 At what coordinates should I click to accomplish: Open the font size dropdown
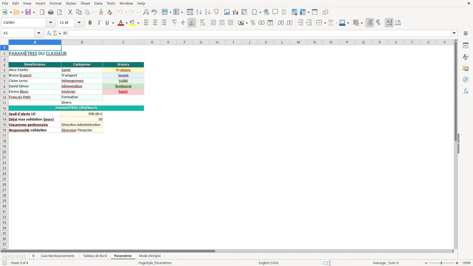79,23
